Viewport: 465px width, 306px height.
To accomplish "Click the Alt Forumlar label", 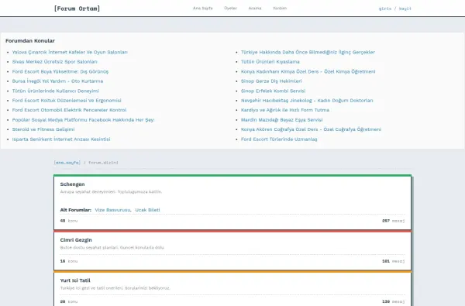I will click(76, 210).
